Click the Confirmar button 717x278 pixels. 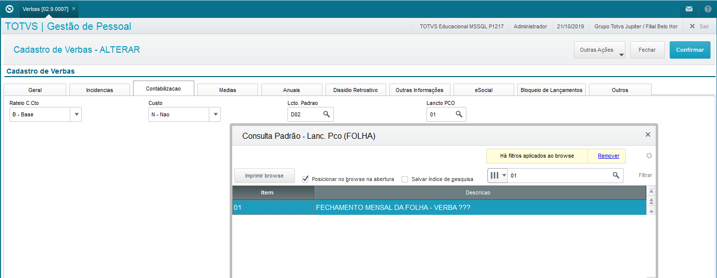tap(690, 50)
